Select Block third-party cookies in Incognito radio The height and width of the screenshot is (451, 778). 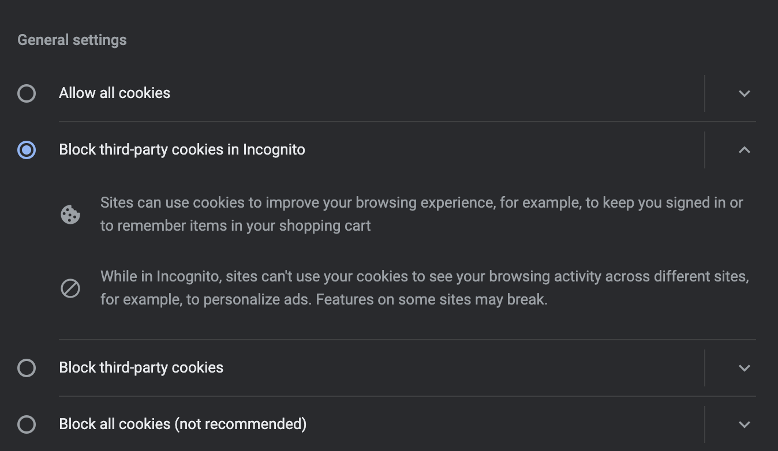pos(27,150)
